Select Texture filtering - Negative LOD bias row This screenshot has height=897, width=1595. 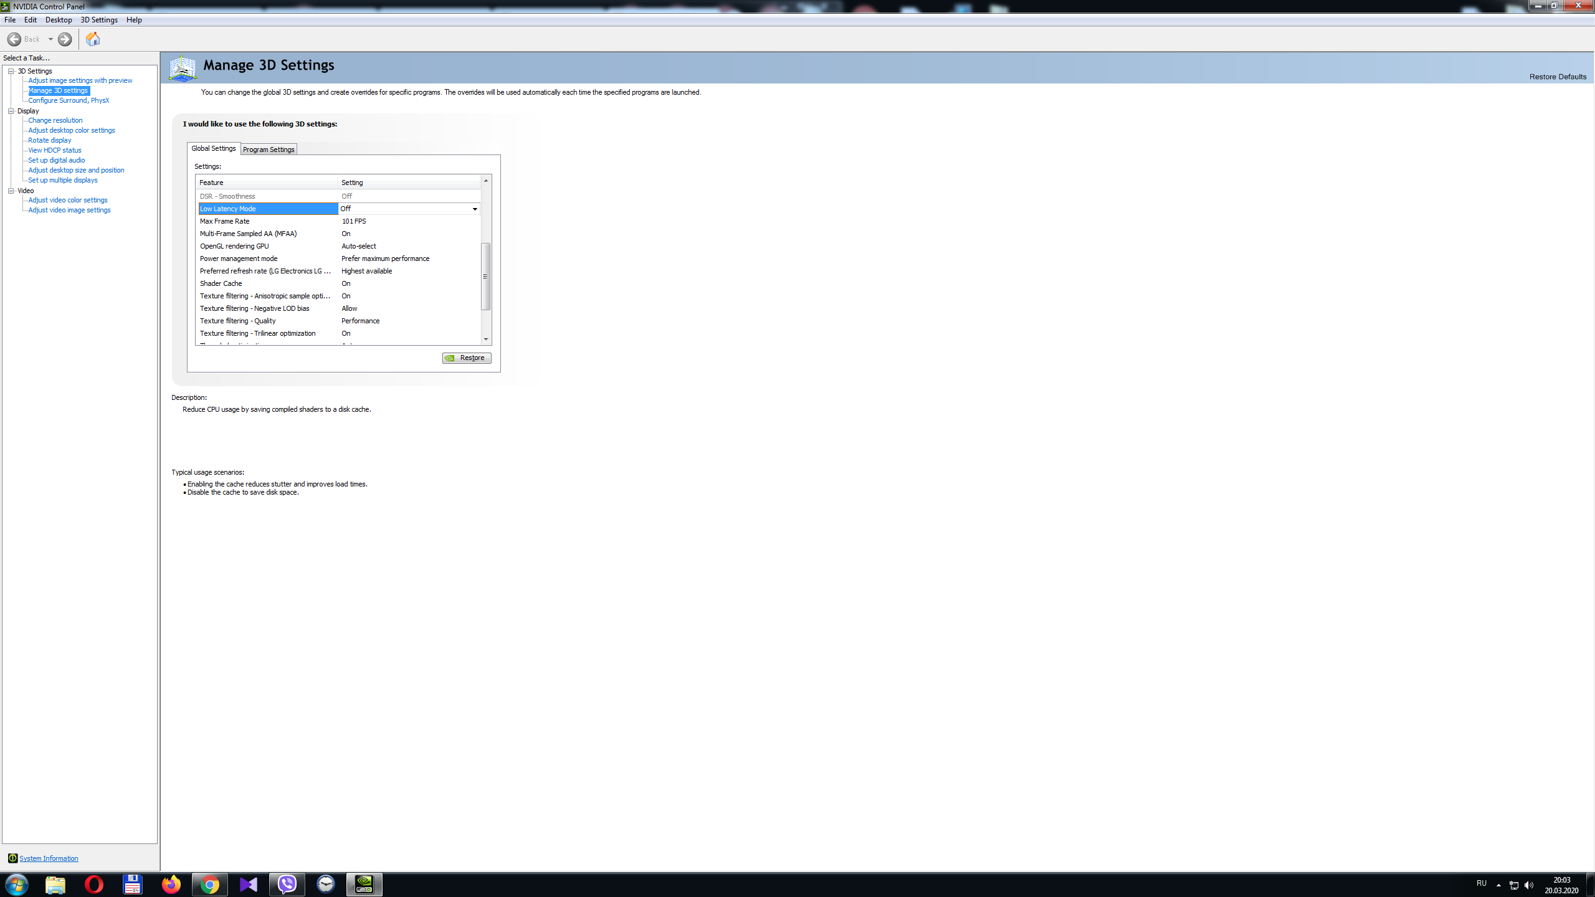340,308
